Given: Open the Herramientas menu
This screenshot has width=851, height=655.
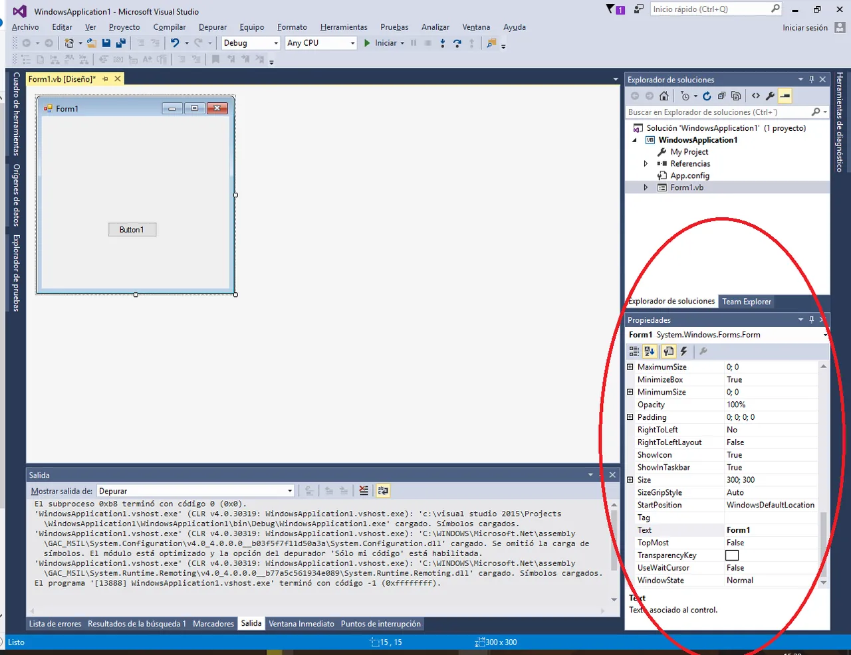Looking at the screenshot, I should click(344, 27).
